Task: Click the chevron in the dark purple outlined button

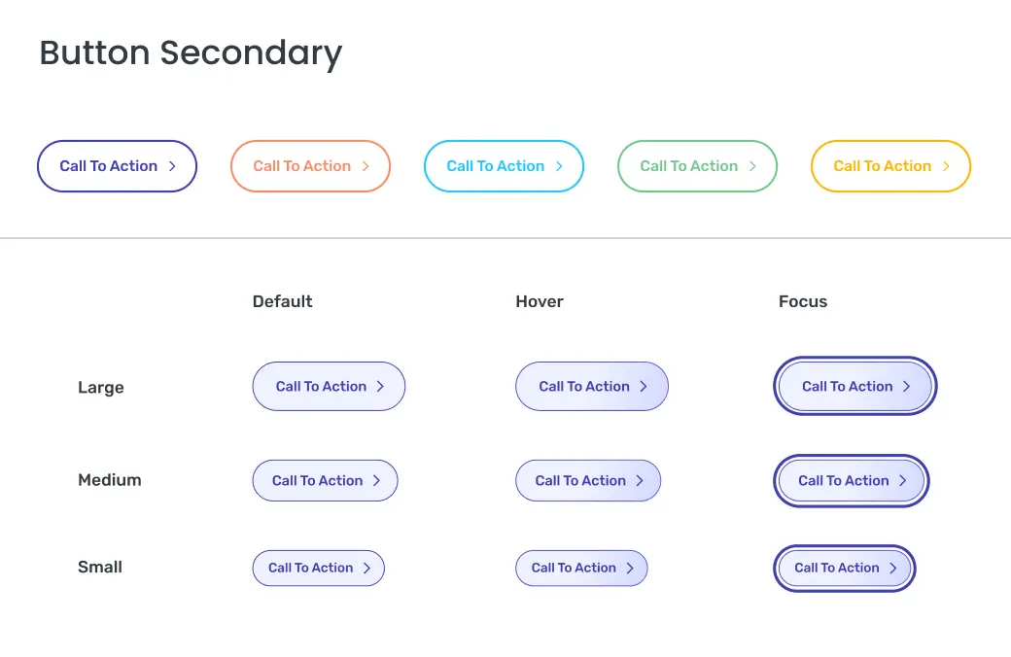Action: click(x=172, y=166)
